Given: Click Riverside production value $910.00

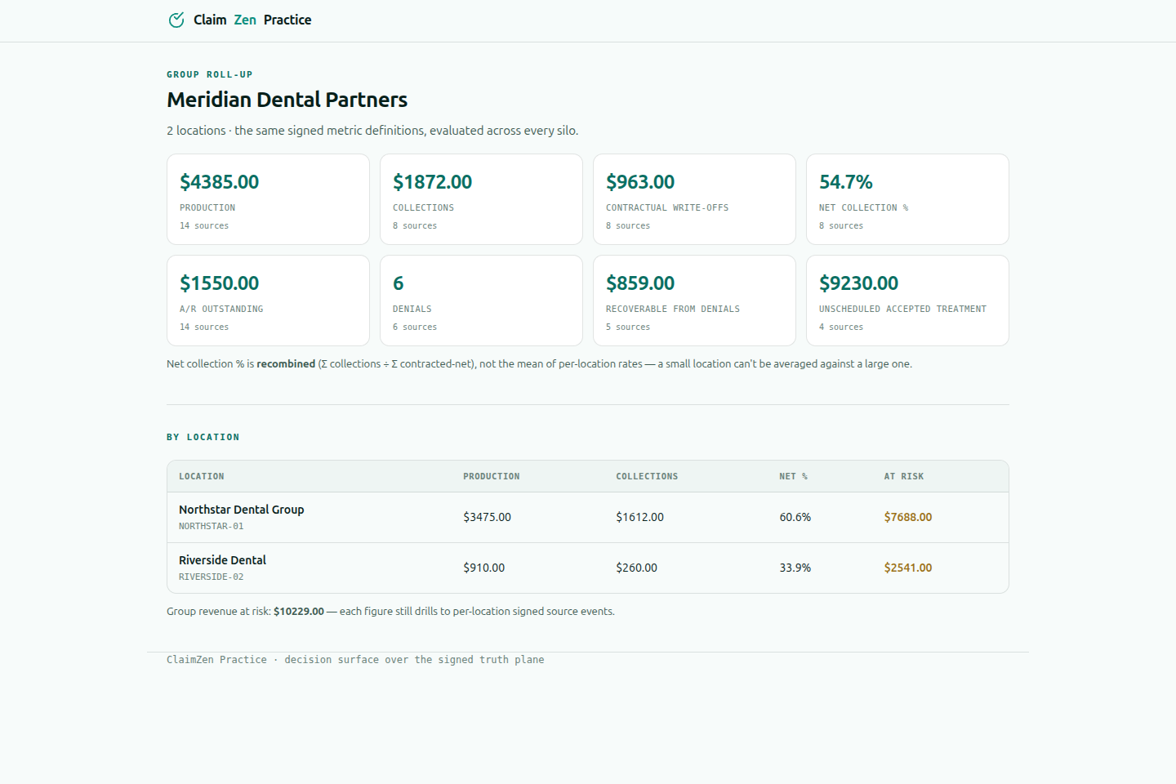Looking at the screenshot, I should click(x=483, y=568).
